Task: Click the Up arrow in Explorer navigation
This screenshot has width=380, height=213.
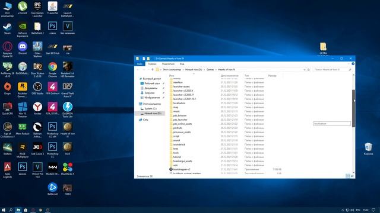Action: point(153,70)
